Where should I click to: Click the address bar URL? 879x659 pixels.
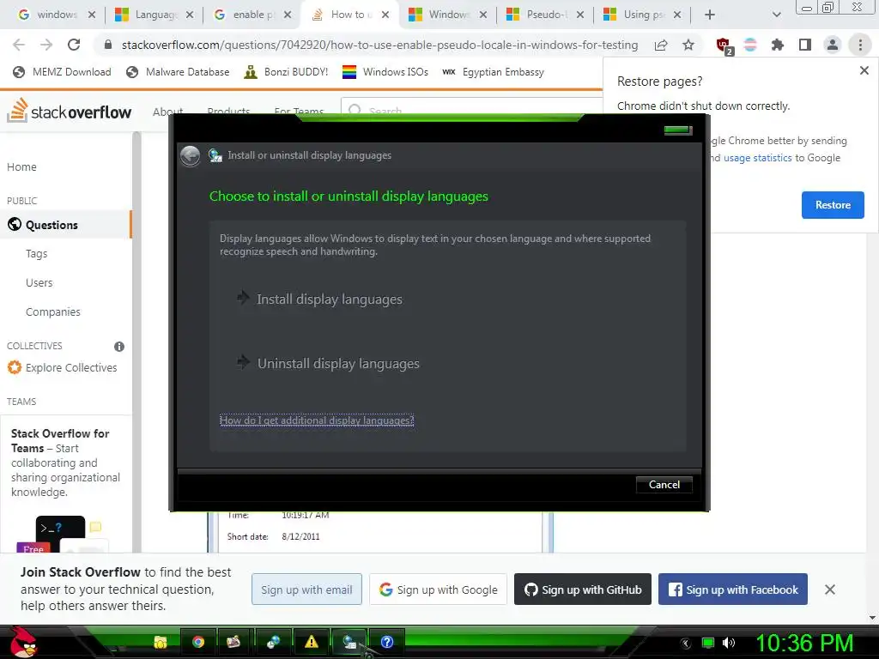[379, 45]
